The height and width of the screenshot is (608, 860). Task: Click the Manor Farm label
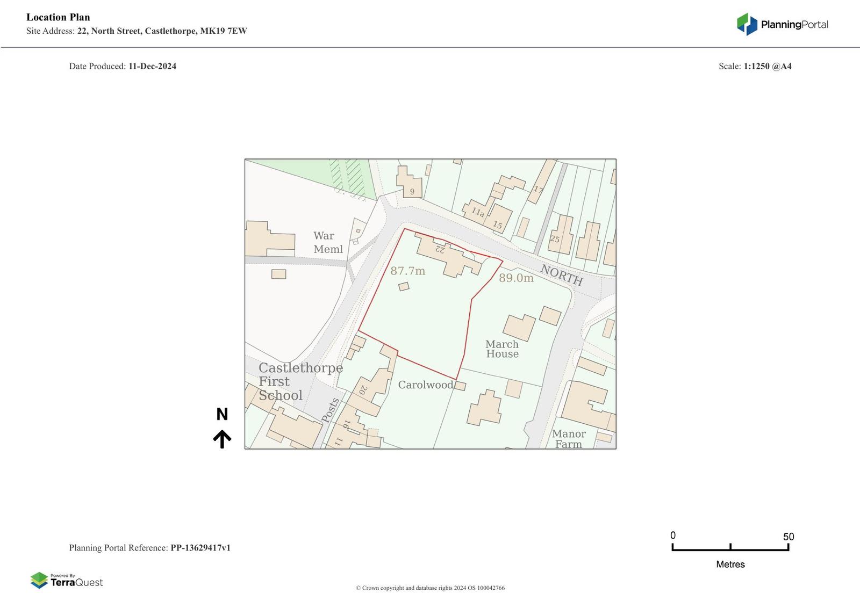(568, 439)
